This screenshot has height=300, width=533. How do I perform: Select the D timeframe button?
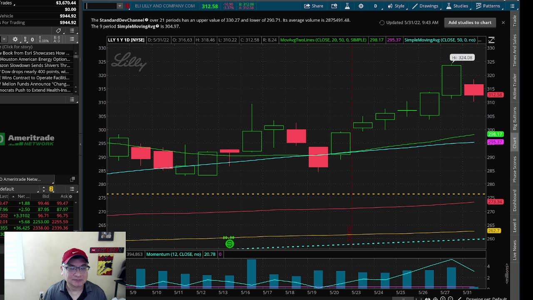(375, 6)
